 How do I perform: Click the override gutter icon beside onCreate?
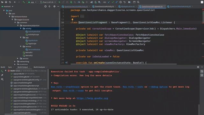tap(66, 63)
